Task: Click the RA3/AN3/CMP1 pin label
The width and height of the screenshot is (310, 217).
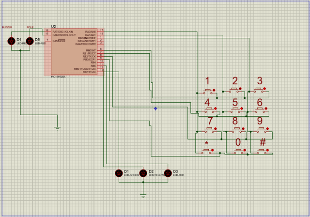Action: coord(87,41)
